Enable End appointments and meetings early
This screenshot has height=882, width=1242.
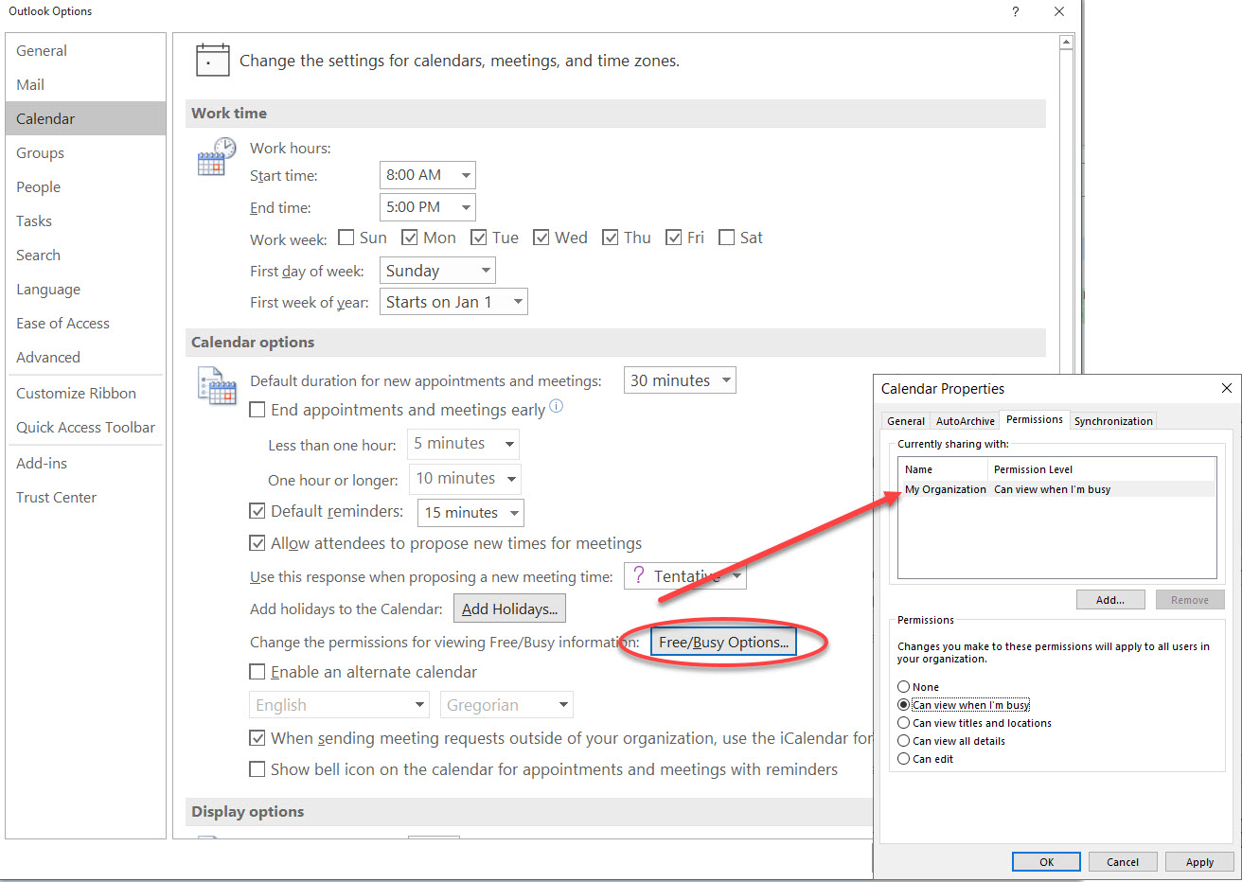point(257,410)
